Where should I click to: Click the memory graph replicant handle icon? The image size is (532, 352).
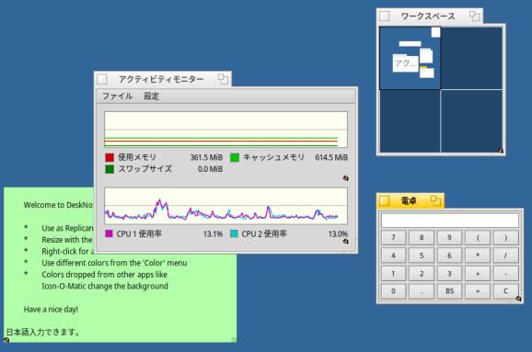[345, 178]
